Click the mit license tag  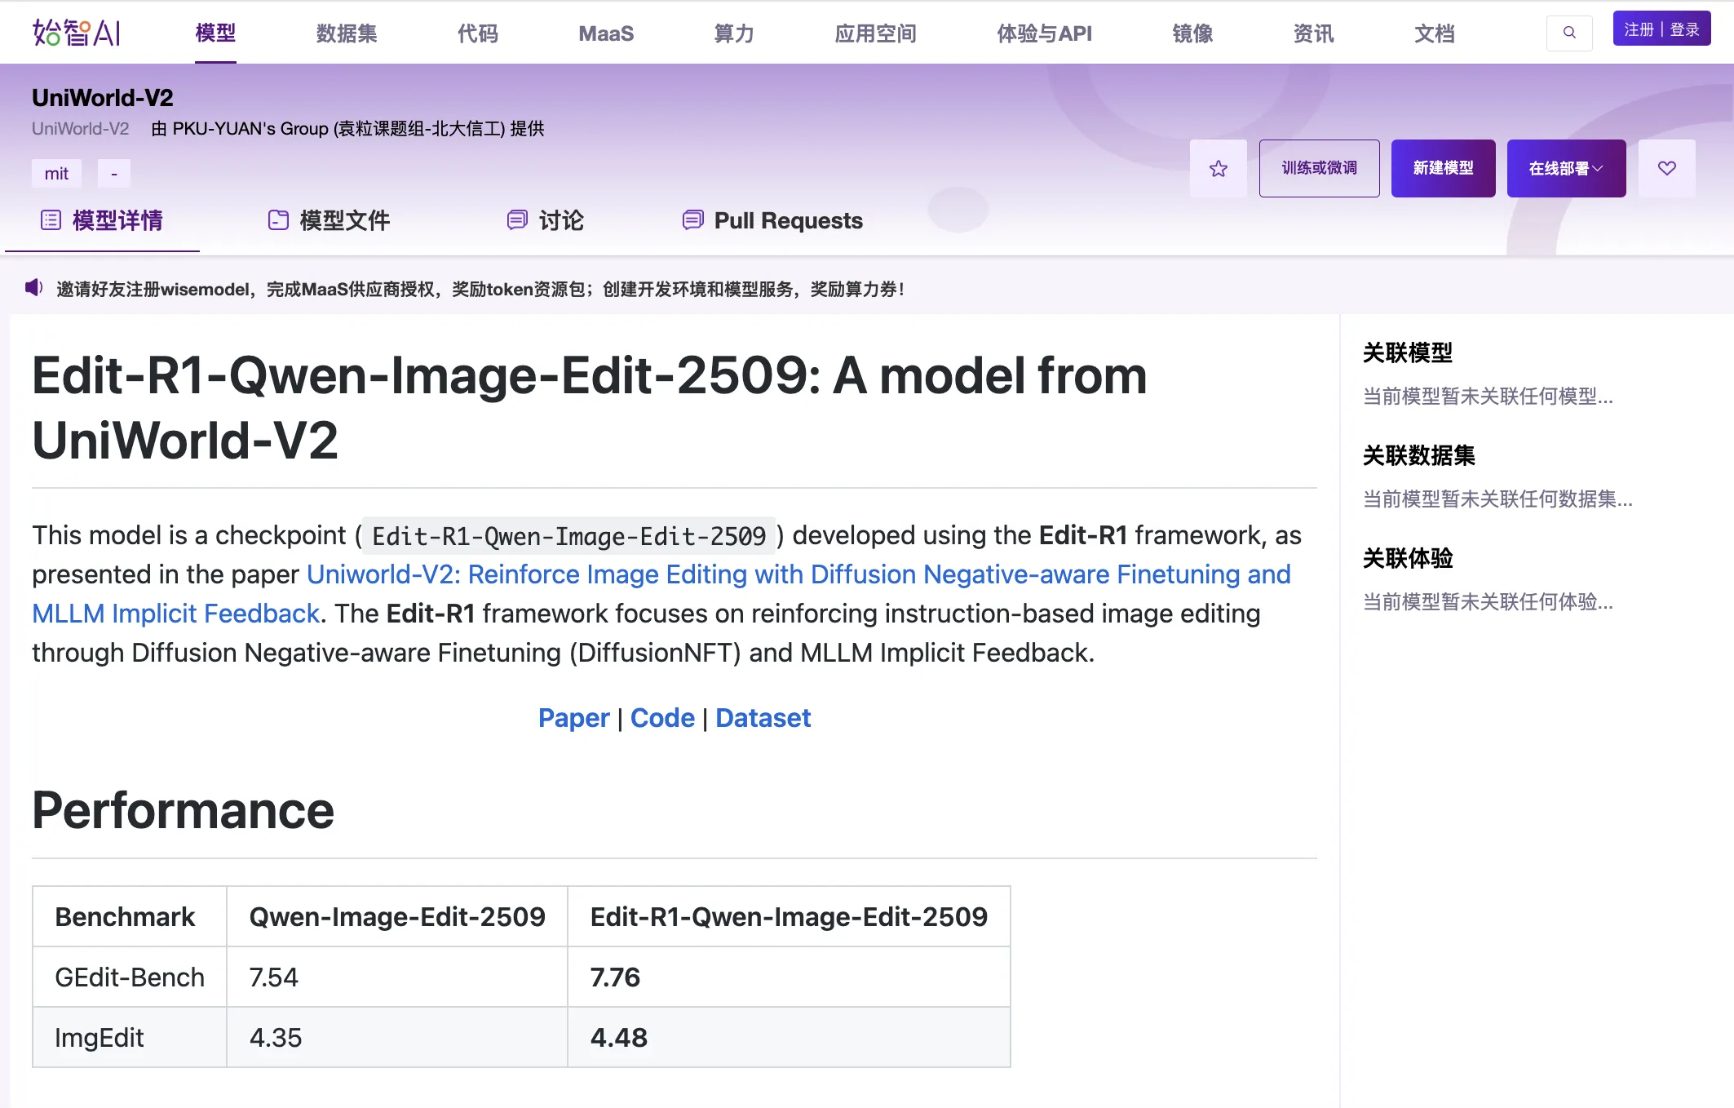pyautogui.click(x=56, y=173)
